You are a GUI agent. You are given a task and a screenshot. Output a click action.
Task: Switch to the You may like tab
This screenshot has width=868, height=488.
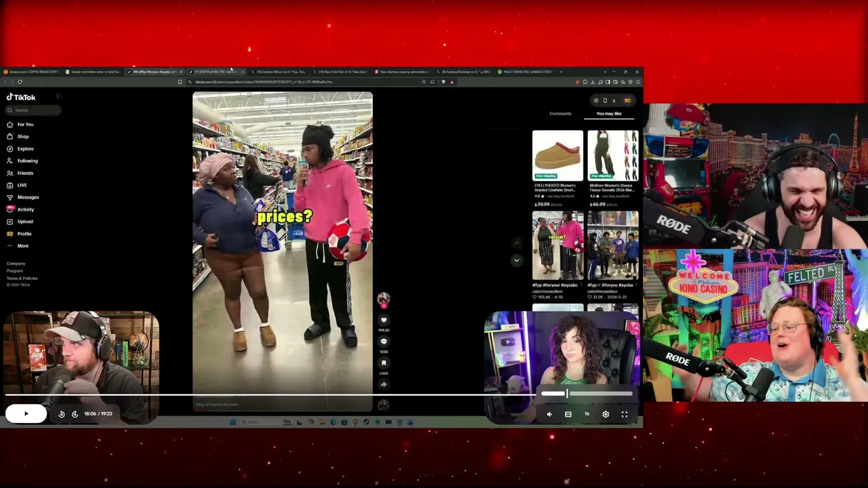(x=609, y=114)
